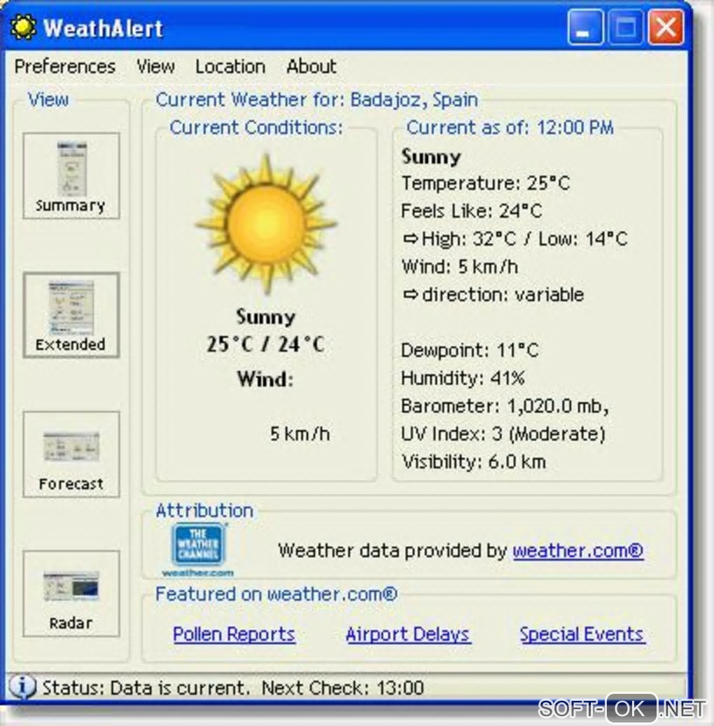Open the Forecast view
Image resolution: width=714 pixels, height=726 pixels.
pyautogui.click(x=71, y=454)
